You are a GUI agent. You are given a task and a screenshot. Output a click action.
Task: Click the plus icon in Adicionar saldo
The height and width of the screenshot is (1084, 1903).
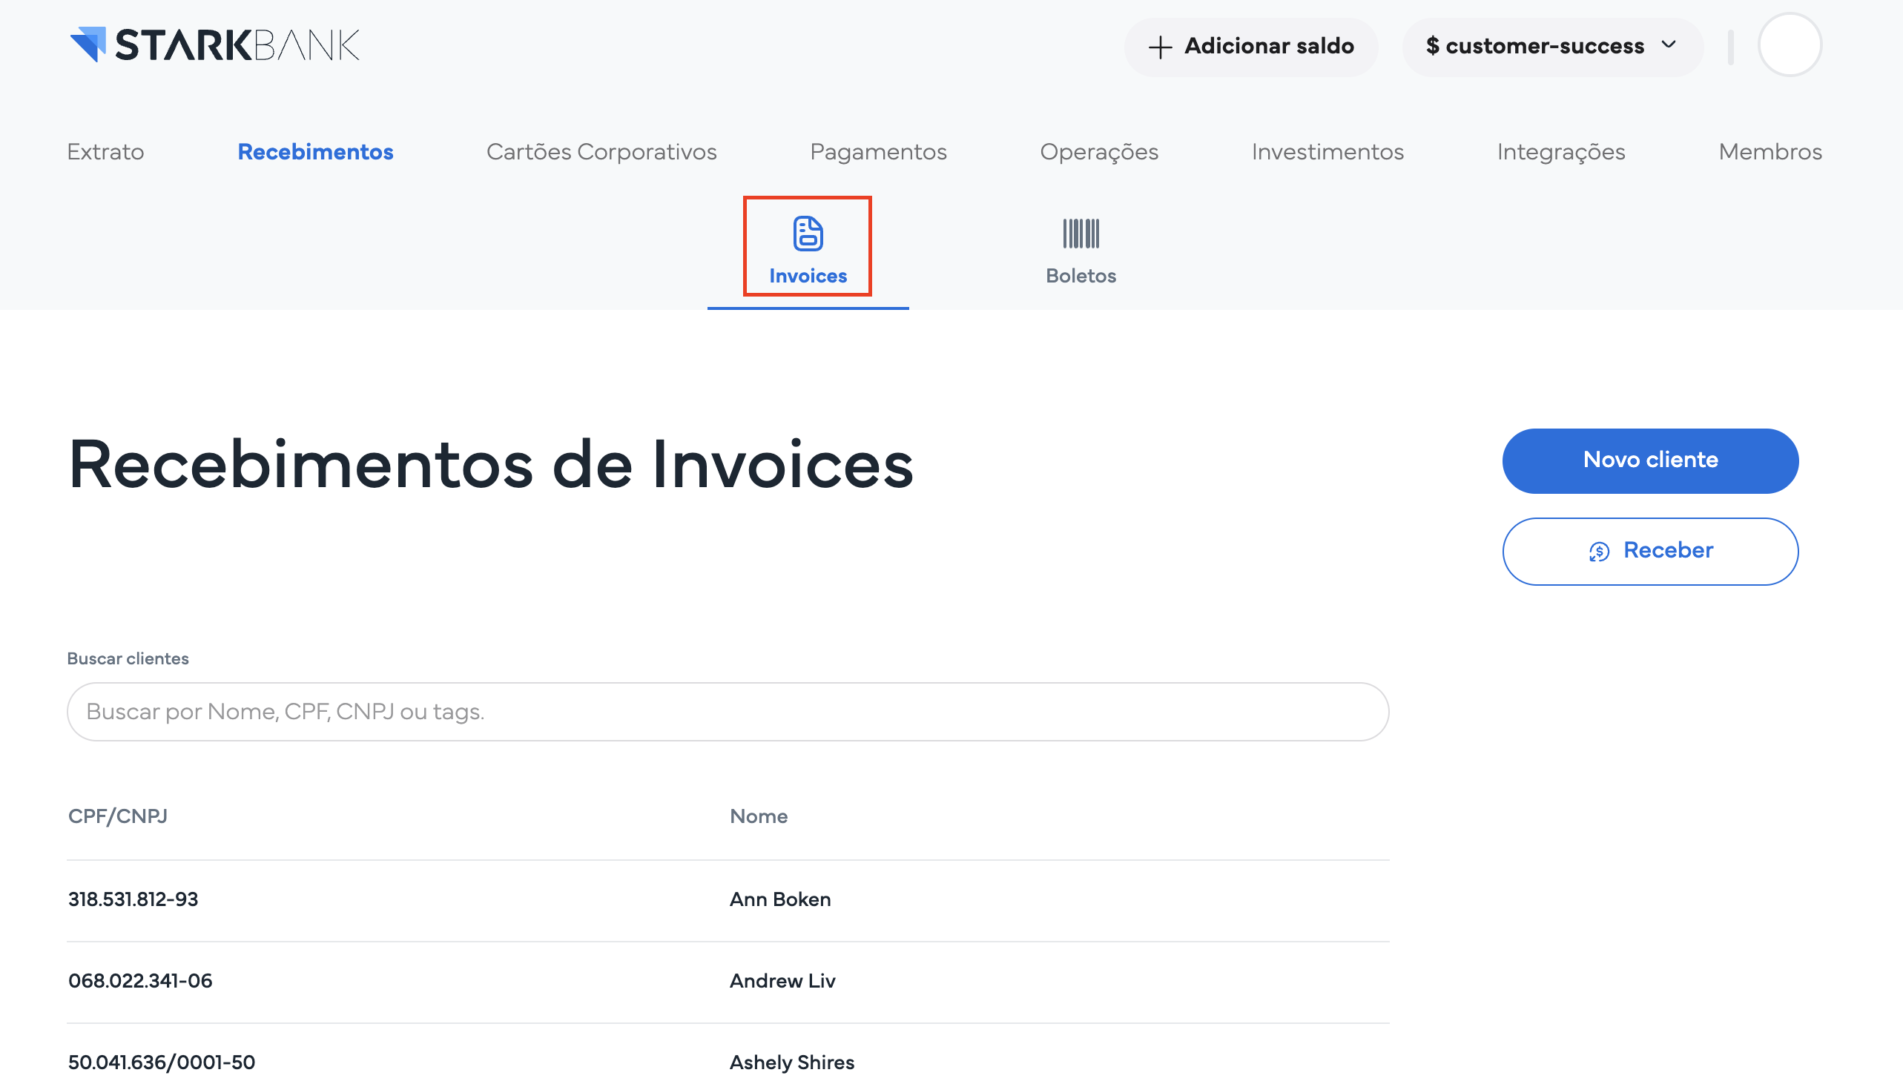1160,47
